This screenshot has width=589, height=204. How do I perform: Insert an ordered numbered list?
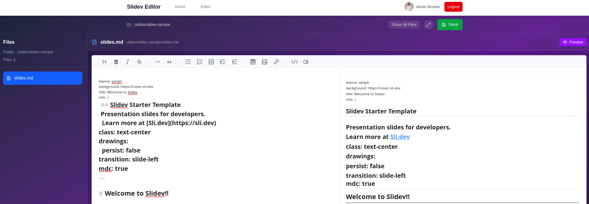pyautogui.click(x=200, y=62)
